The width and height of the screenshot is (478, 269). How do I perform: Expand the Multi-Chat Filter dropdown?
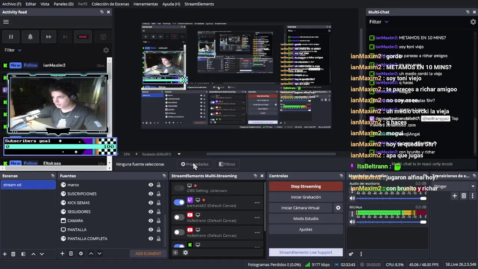tap(379, 22)
